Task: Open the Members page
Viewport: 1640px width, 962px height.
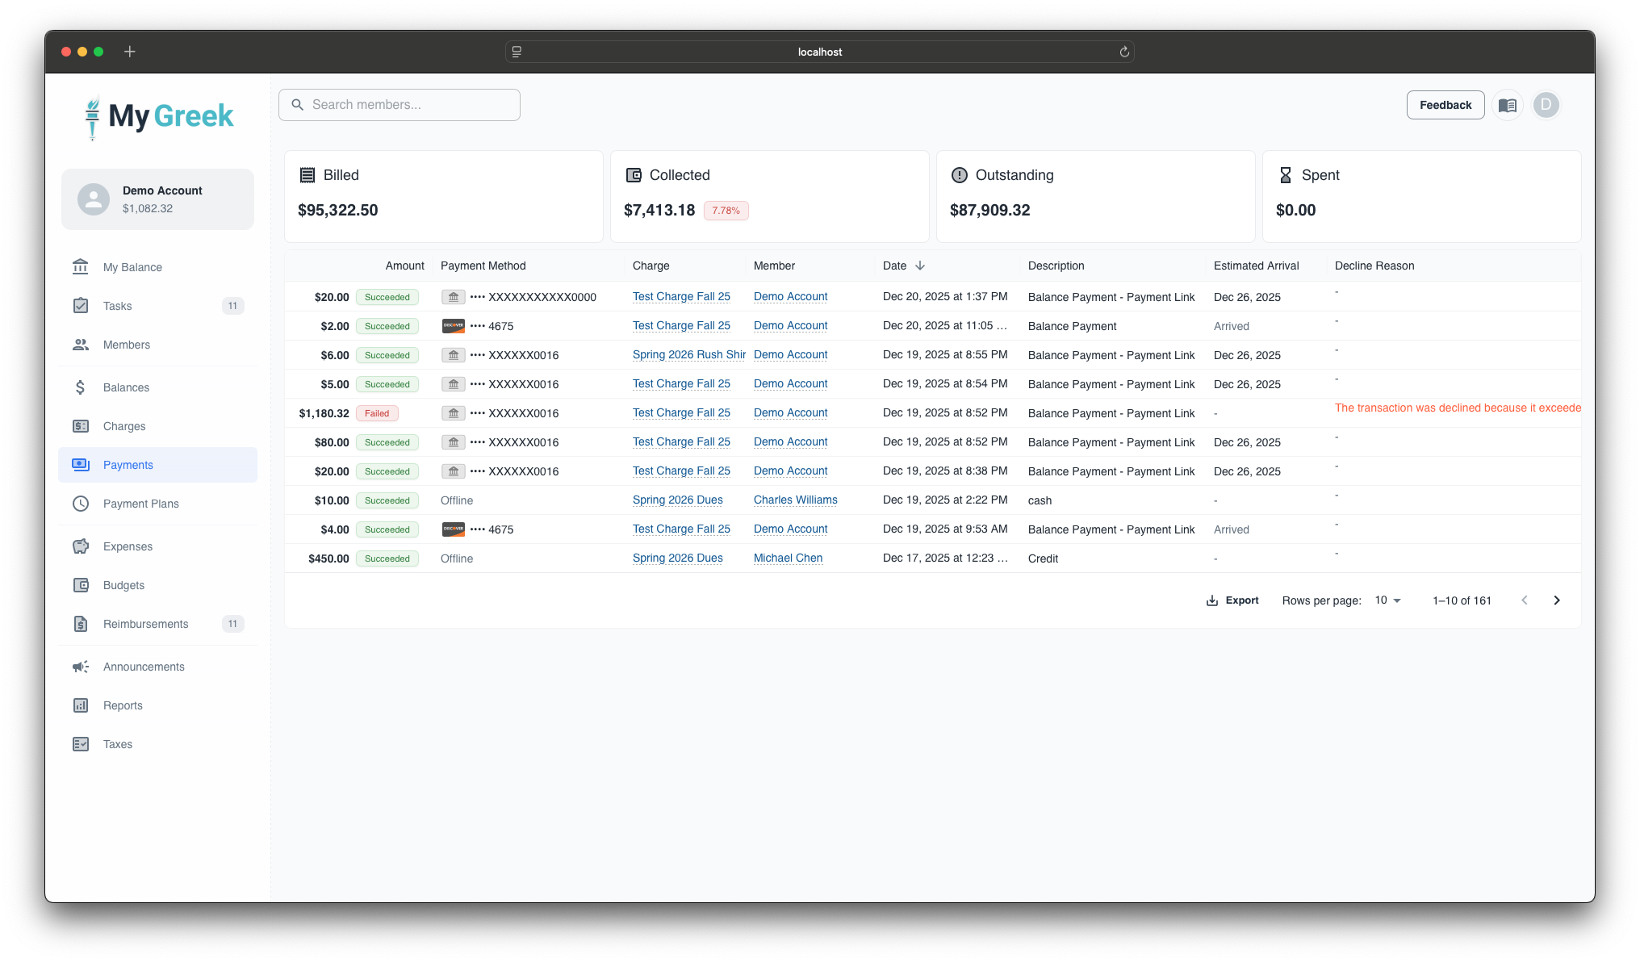Action: (x=127, y=345)
